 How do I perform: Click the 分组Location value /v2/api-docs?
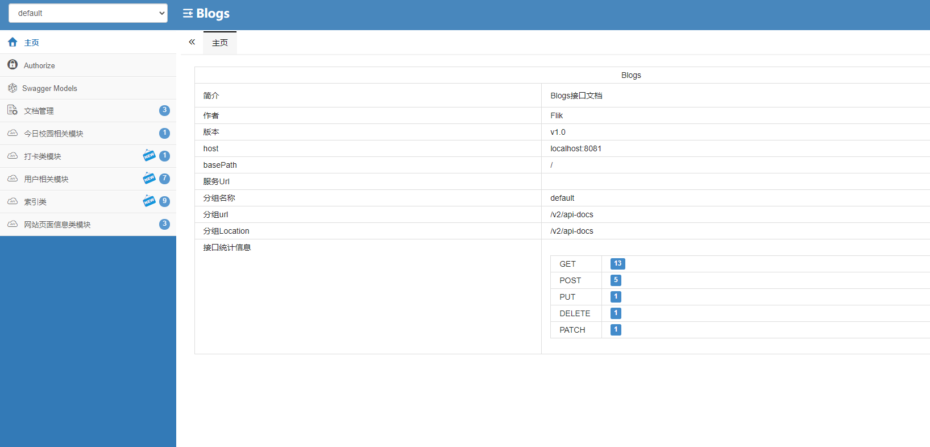pyautogui.click(x=572, y=231)
